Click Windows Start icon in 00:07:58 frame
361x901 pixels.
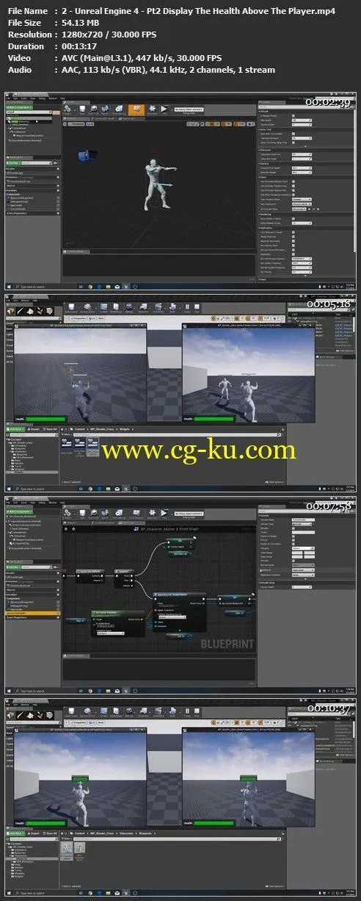tap(8, 690)
